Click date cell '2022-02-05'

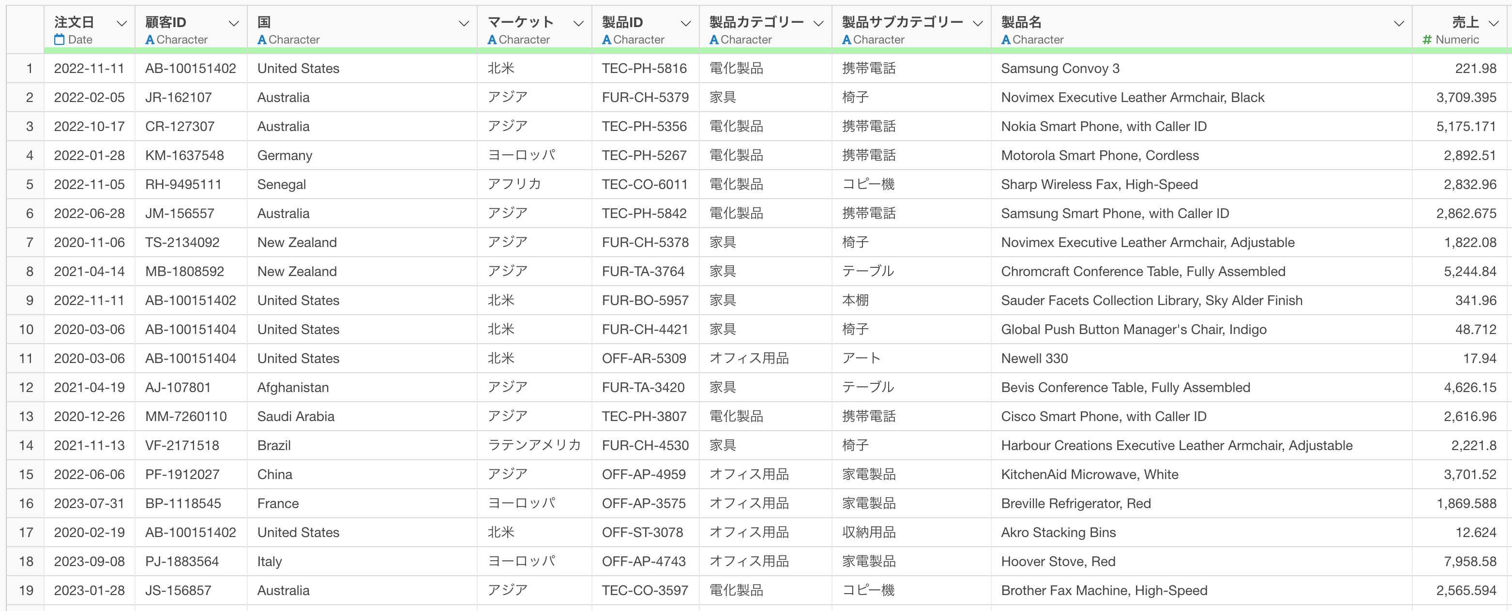coord(89,97)
